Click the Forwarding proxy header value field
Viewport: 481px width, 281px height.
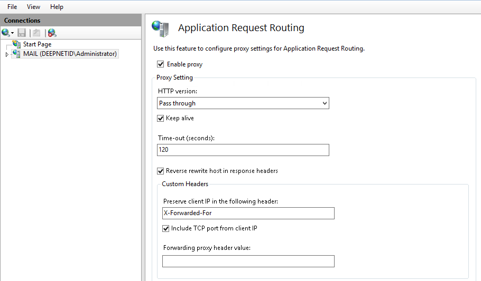[x=248, y=261]
